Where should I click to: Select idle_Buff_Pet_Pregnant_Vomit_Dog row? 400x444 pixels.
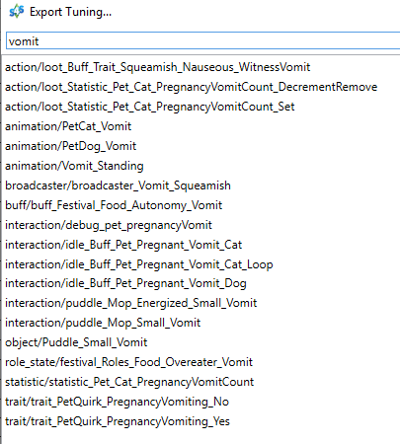(125, 283)
